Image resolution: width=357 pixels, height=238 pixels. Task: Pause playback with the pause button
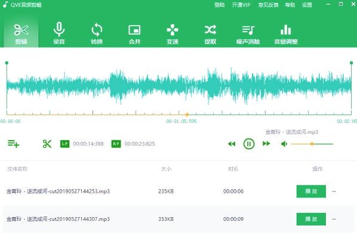(249, 144)
